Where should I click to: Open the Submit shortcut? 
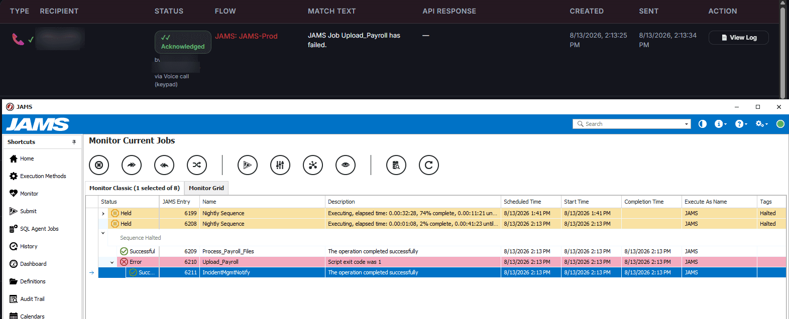click(23, 211)
